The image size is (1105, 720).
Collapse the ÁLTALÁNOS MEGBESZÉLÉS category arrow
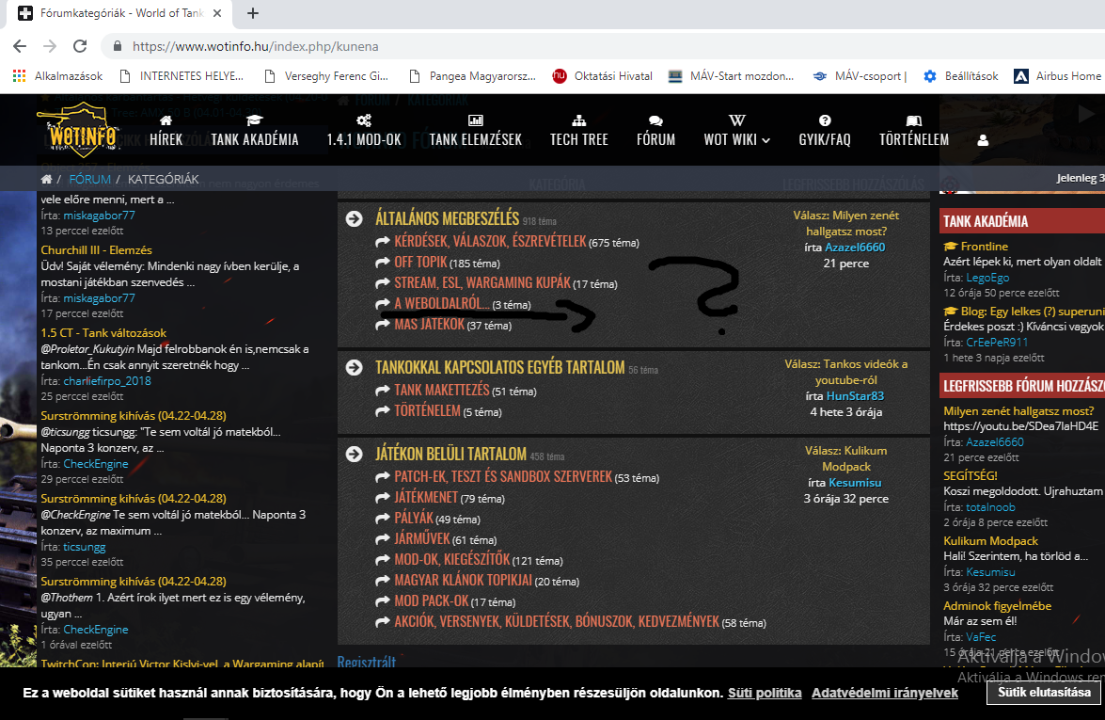coord(355,218)
